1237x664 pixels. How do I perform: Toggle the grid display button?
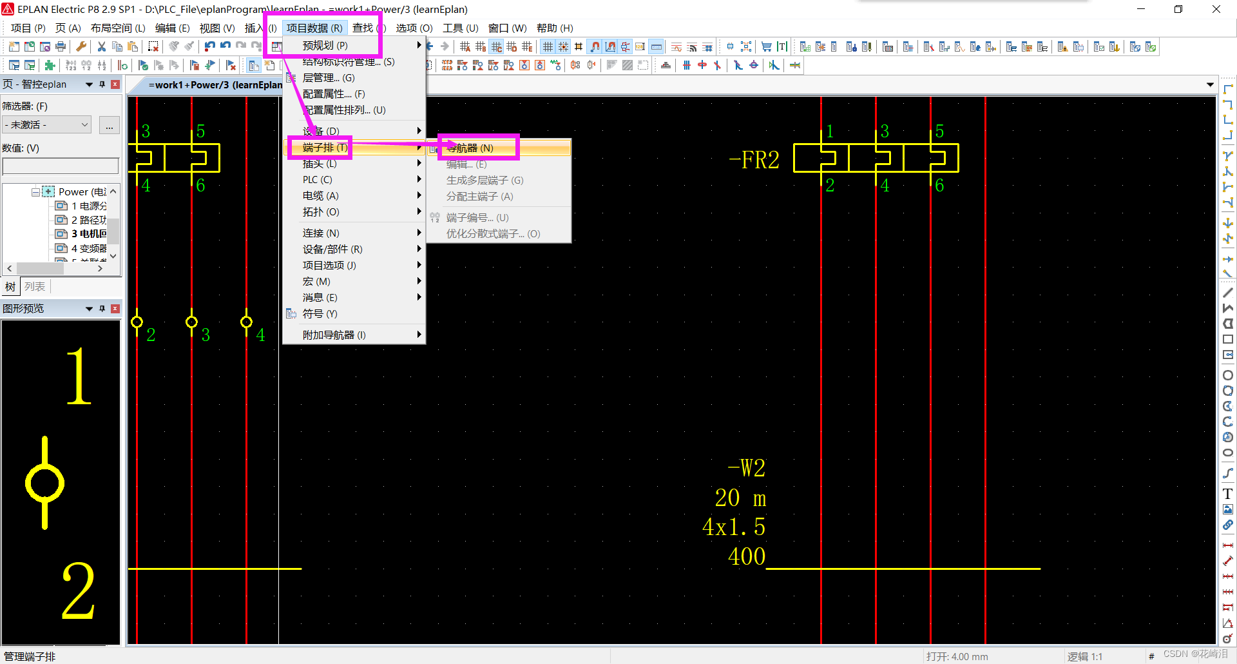tap(548, 46)
